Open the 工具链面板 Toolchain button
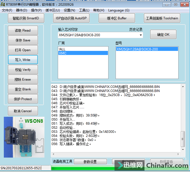 tap(162, 18)
